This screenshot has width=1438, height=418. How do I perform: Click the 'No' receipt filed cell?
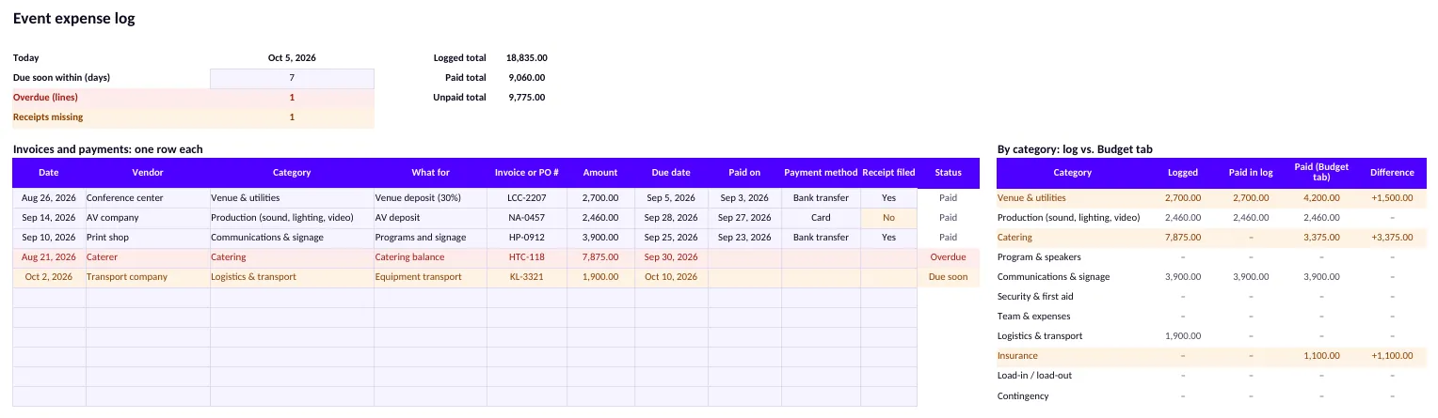tap(888, 218)
